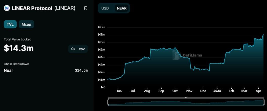Click the (LINEAR) ticker symbol
The image size is (267, 111).
click(65, 8)
